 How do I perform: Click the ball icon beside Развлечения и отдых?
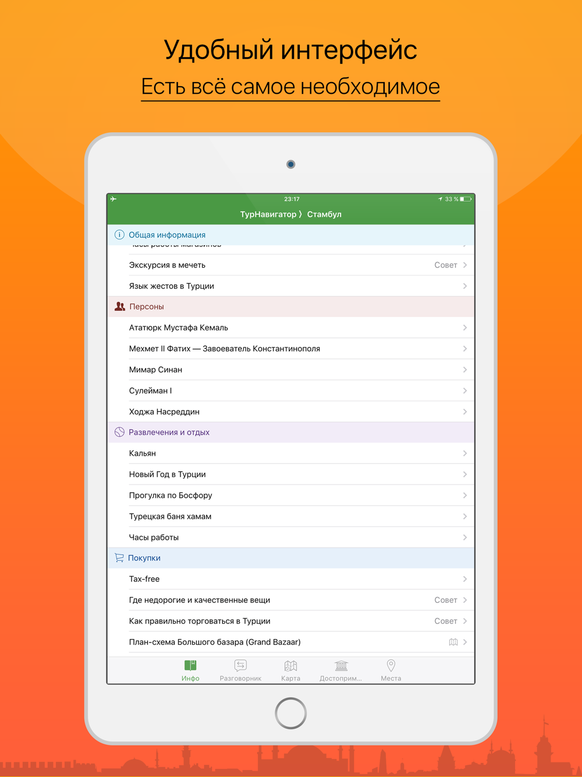[119, 432]
